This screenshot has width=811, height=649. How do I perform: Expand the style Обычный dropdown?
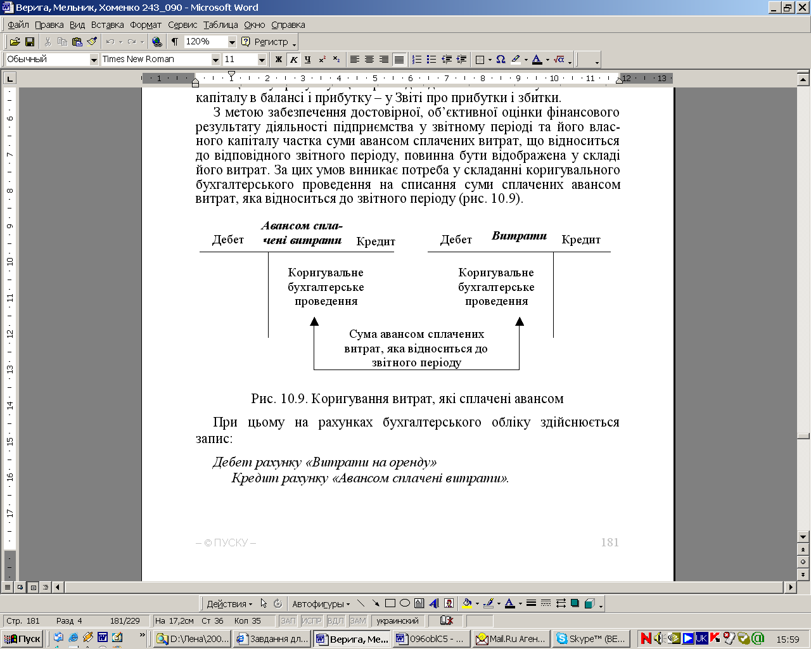94,60
